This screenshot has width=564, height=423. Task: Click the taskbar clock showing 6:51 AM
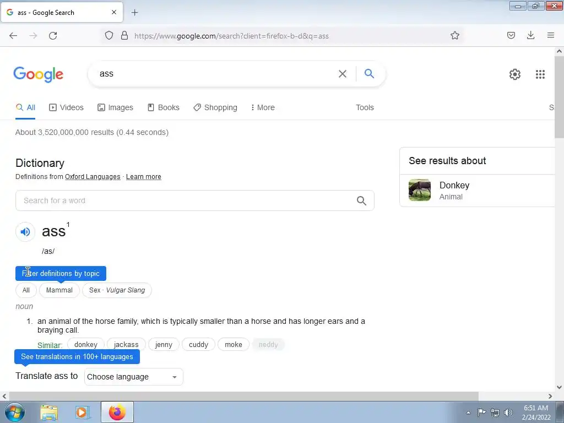536,413
